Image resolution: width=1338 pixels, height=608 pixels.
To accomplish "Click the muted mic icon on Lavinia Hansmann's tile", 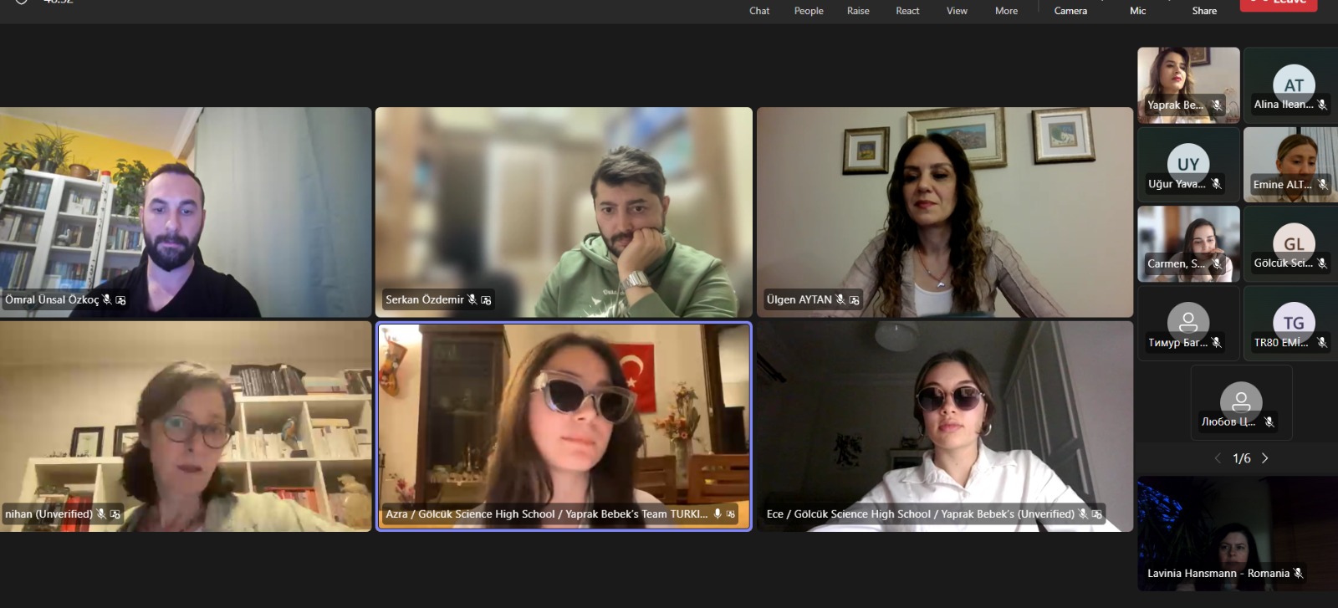I will pos(1298,573).
